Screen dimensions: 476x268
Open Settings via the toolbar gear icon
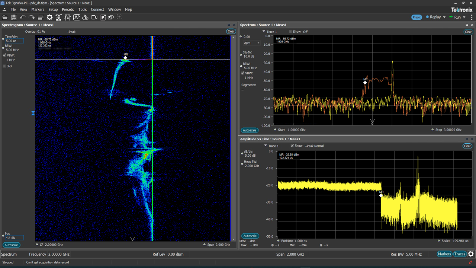[x=49, y=17]
